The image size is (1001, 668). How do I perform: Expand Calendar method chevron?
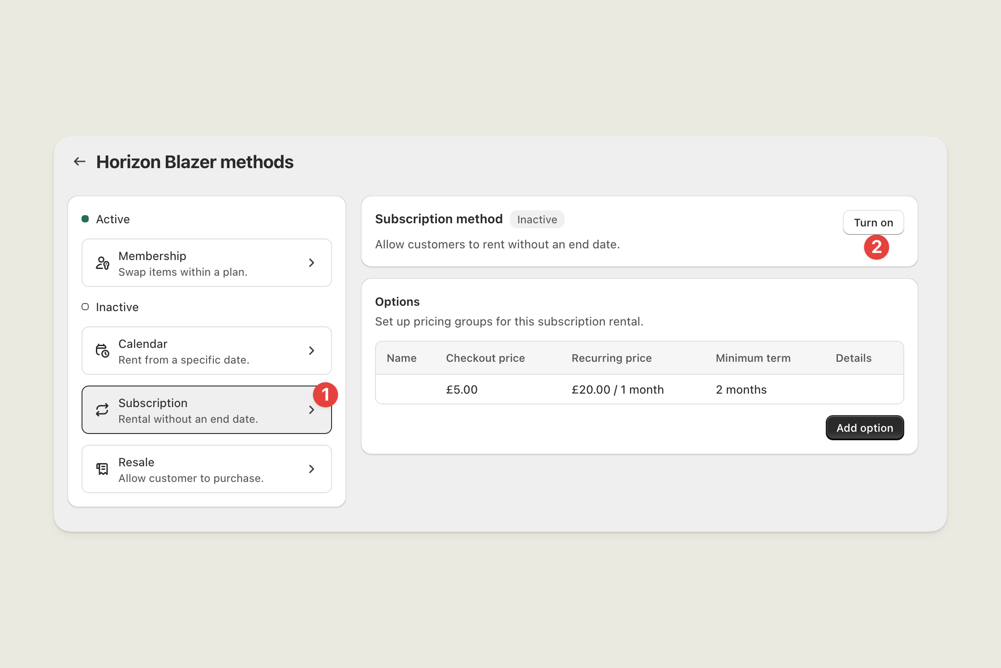point(312,351)
